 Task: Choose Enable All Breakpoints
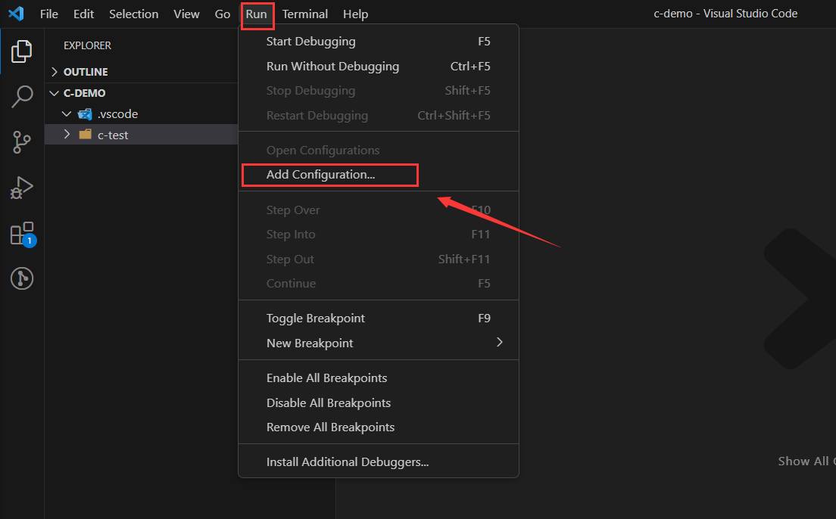pyautogui.click(x=379, y=378)
